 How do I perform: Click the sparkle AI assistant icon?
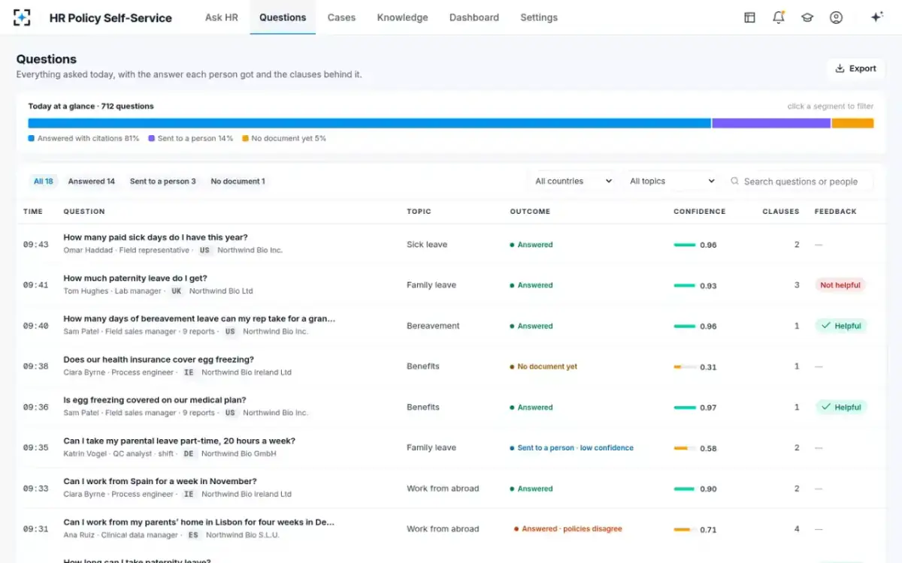coord(876,17)
